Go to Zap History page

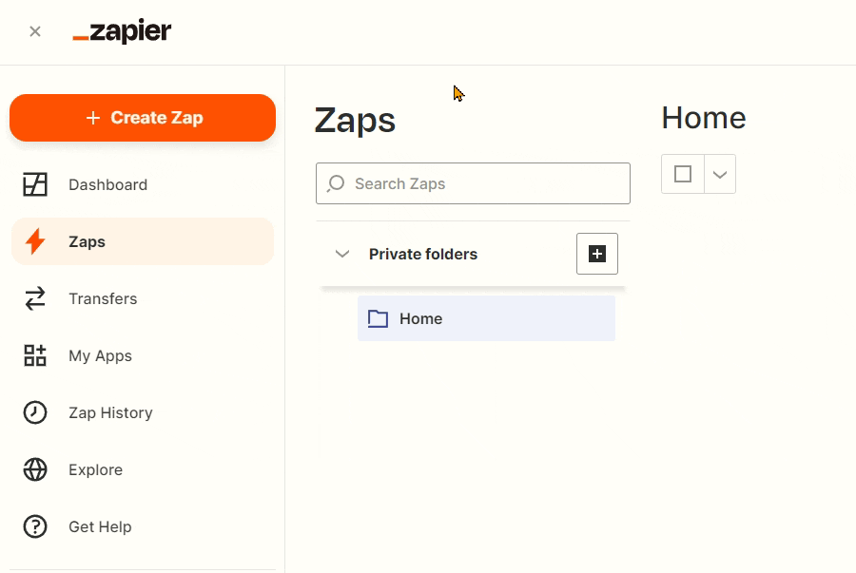pos(110,412)
